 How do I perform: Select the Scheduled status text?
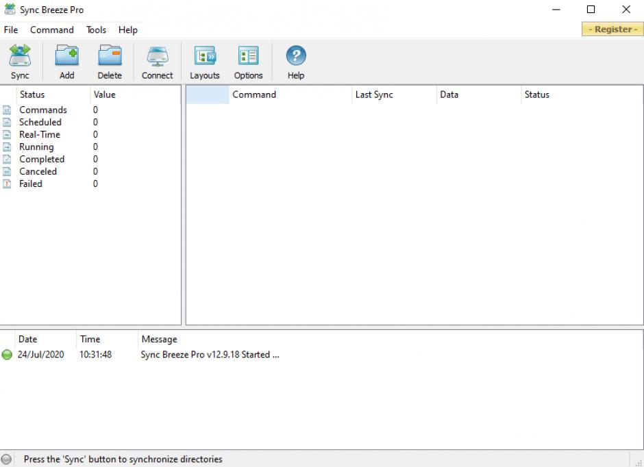(x=40, y=123)
